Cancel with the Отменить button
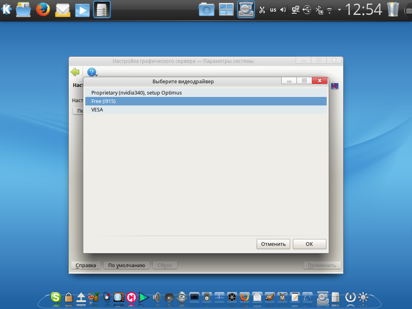 click(x=273, y=244)
